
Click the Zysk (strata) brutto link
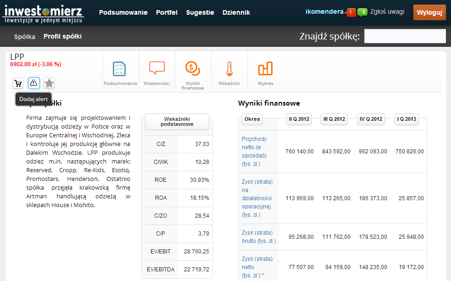pos(259,237)
